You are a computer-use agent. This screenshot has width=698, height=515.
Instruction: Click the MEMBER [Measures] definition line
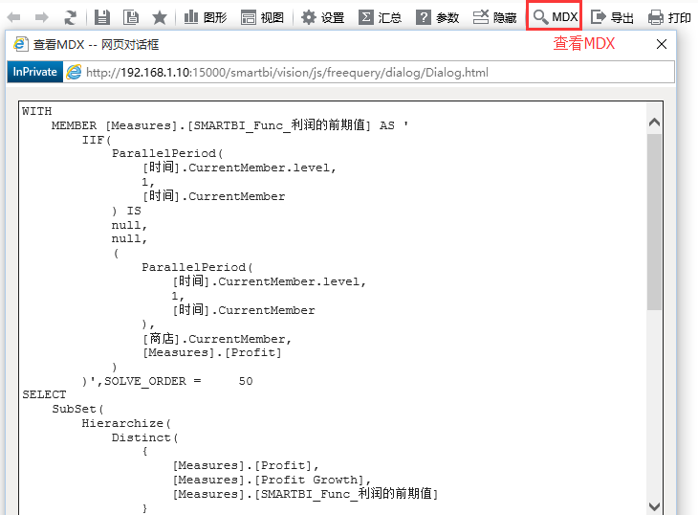click(229, 125)
